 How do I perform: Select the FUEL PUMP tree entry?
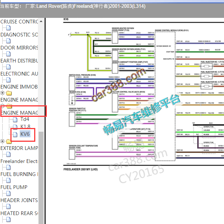click(x=14, y=188)
